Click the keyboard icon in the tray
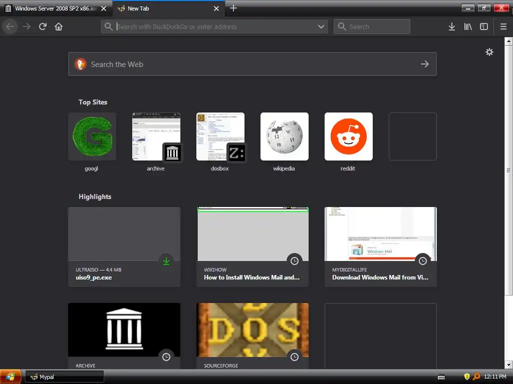The image size is (513, 384). (x=441, y=377)
